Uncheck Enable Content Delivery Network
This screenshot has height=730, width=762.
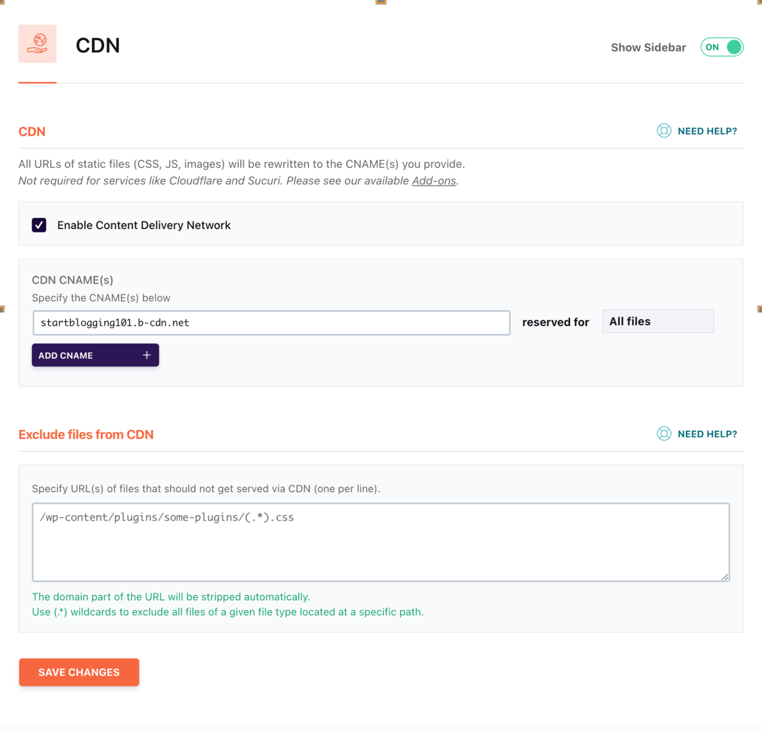pos(39,225)
